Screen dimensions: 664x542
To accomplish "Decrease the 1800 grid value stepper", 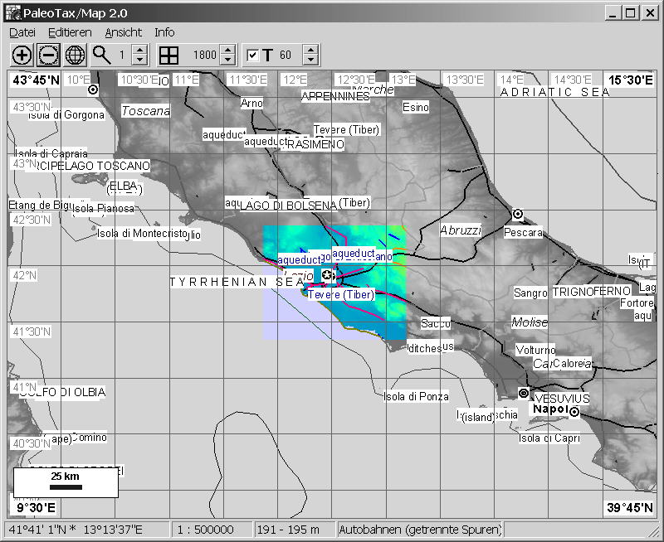I will point(227,60).
